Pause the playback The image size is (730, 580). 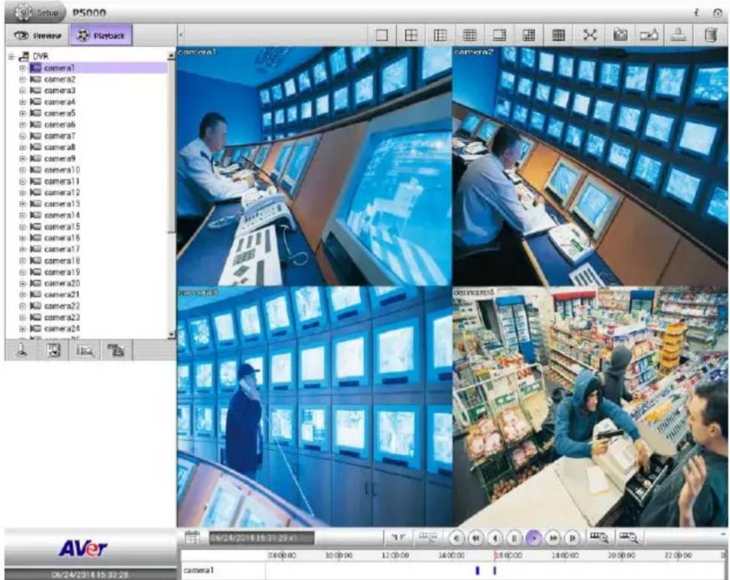point(514,538)
